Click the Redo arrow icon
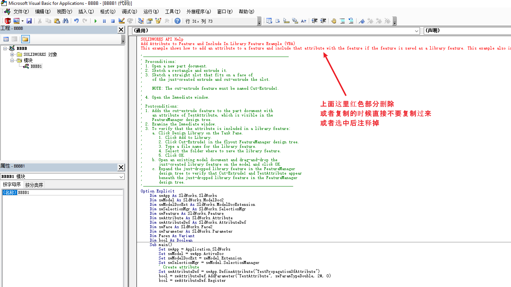Screen dimensions: 511x287 click(85, 21)
